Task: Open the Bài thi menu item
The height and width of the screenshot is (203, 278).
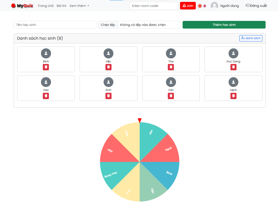Action: [61, 6]
